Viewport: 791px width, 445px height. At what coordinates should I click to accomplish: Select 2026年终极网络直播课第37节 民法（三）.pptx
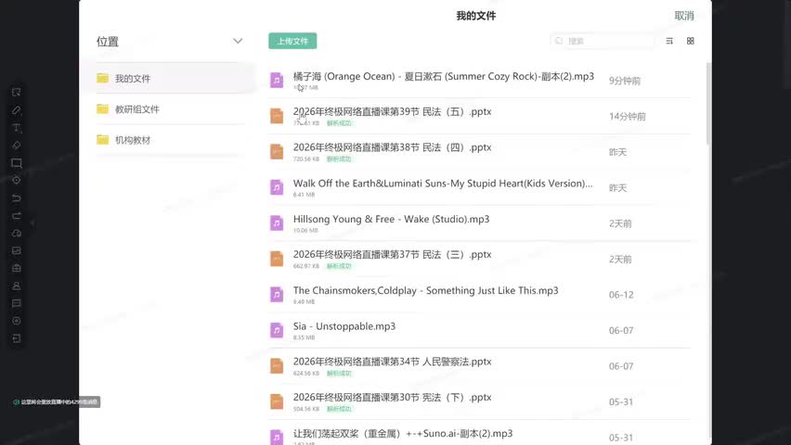392,255
